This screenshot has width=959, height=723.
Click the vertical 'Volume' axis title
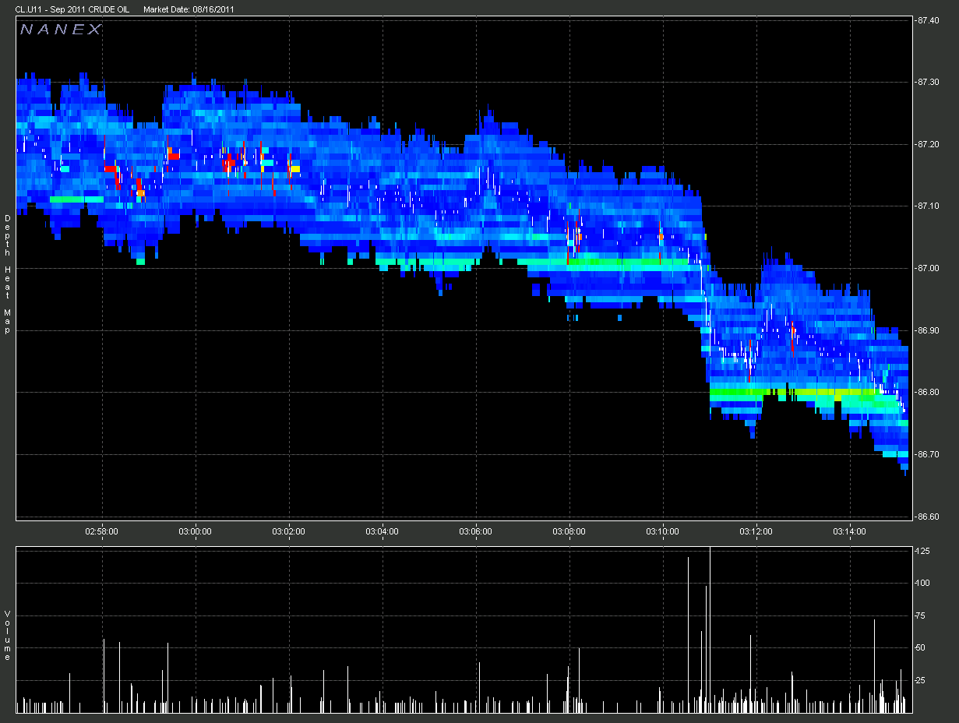[7, 636]
